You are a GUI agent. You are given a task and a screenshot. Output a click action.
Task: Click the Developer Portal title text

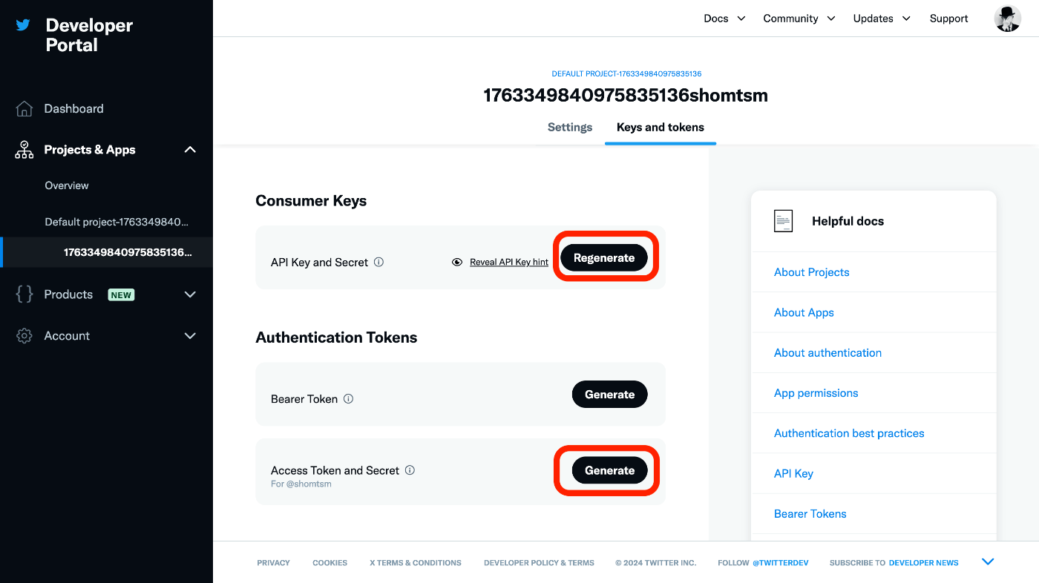[x=89, y=35]
